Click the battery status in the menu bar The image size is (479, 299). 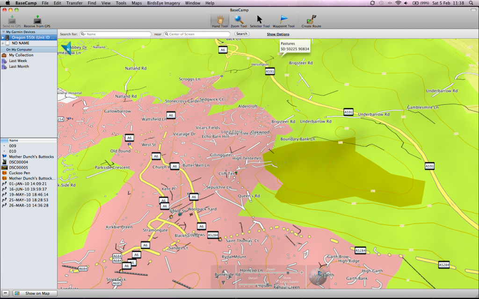click(x=421, y=3)
